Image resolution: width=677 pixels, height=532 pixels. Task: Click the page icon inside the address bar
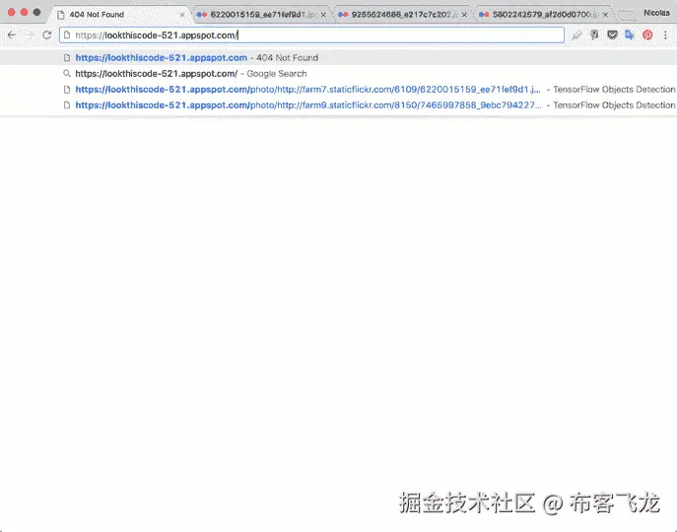click(x=67, y=35)
